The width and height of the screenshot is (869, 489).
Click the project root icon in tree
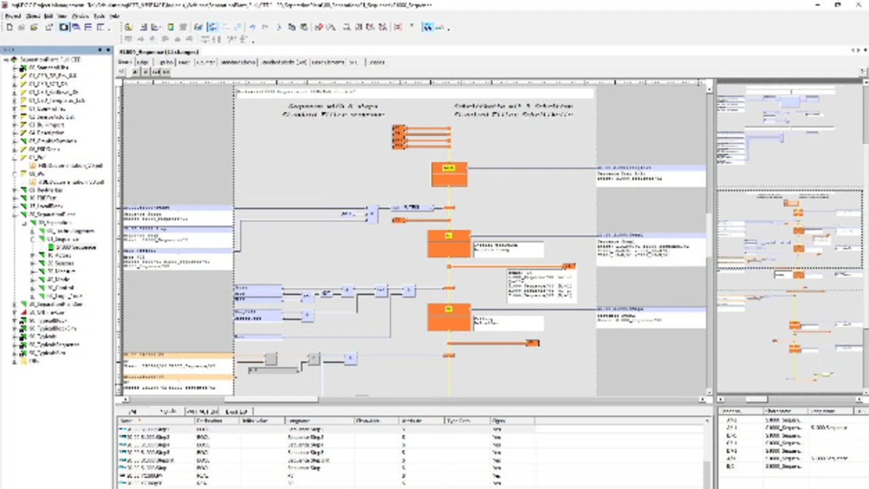(14, 60)
